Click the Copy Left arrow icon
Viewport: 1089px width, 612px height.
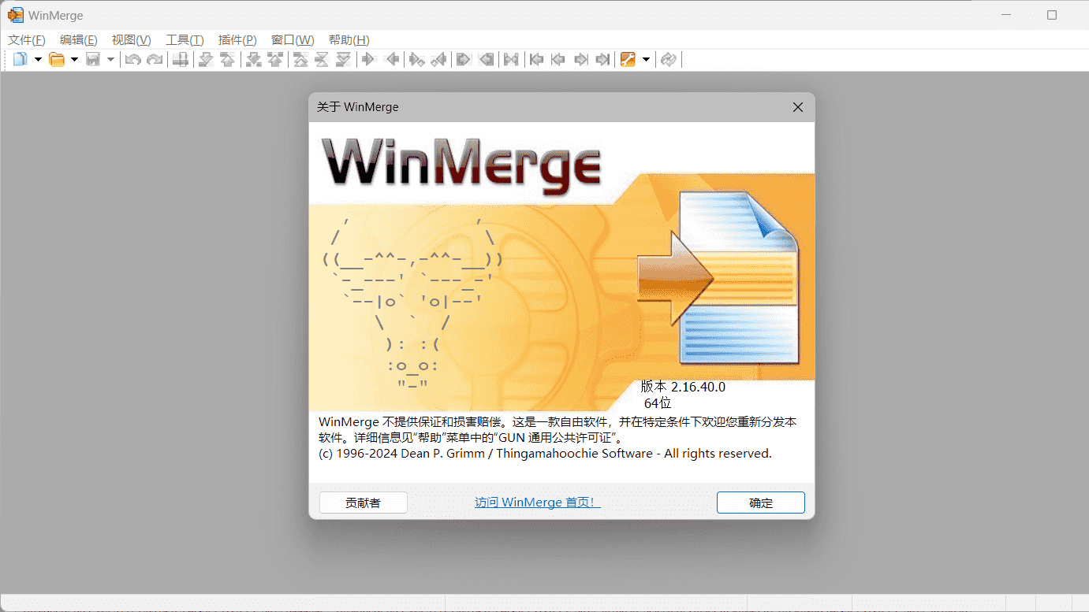pyautogui.click(x=392, y=59)
